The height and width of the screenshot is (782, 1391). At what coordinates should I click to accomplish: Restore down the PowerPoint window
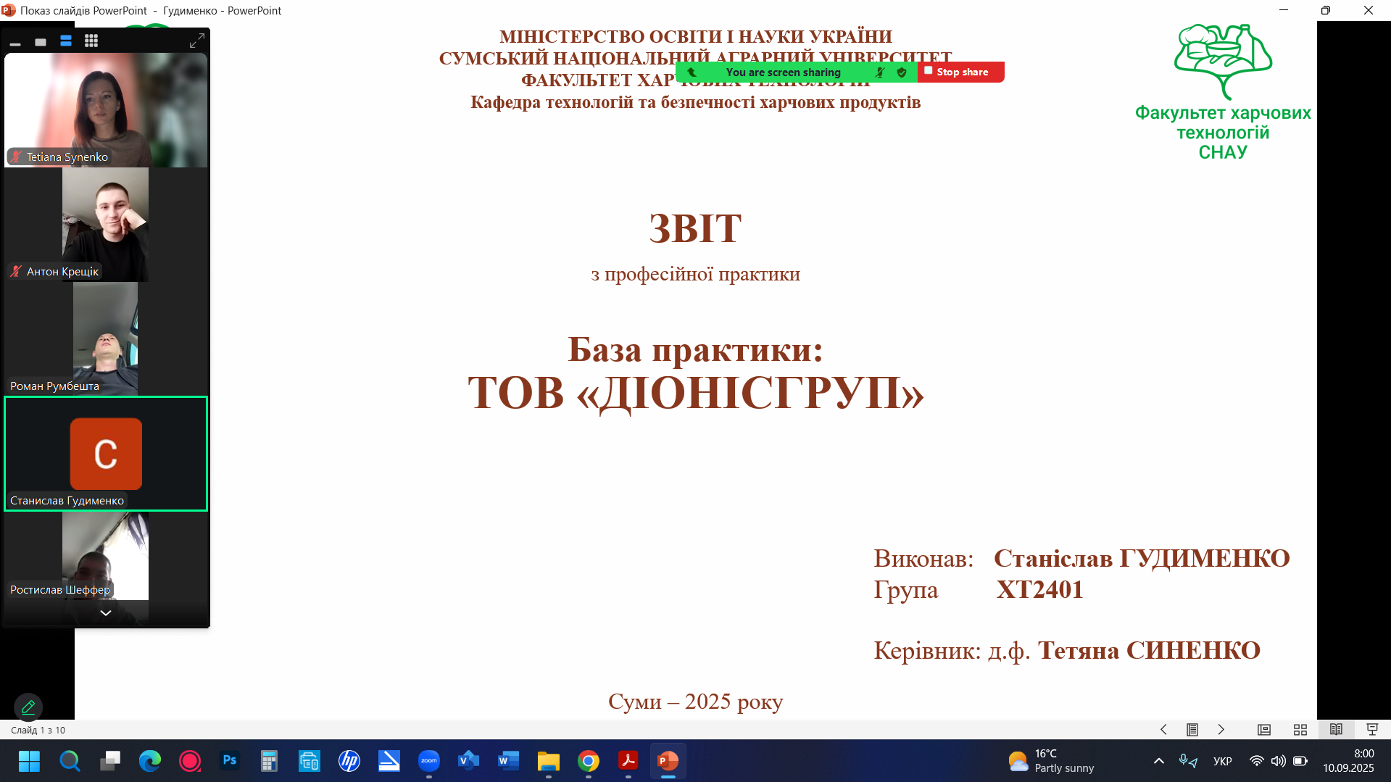(x=1326, y=10)
